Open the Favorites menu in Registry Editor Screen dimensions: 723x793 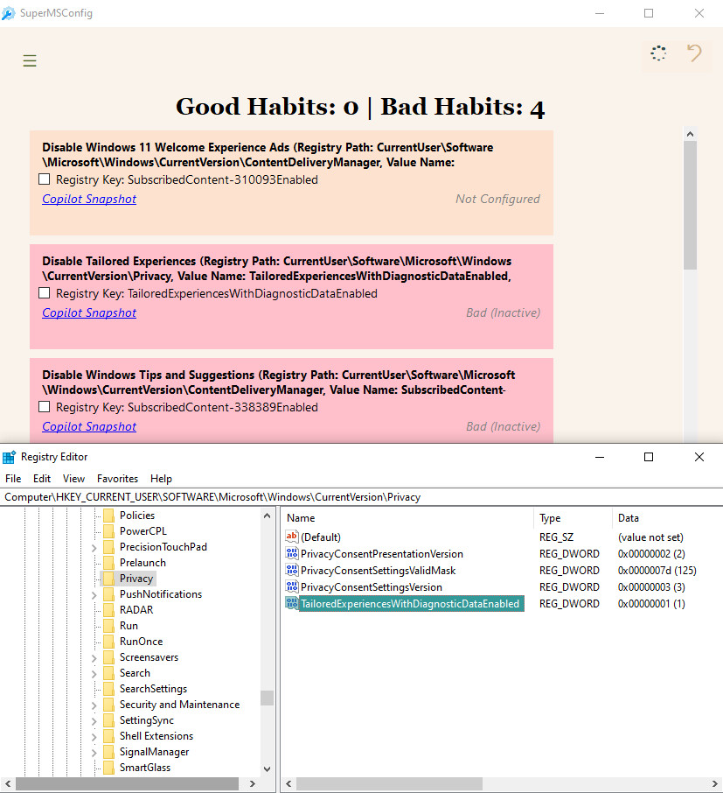pos(117,478)
